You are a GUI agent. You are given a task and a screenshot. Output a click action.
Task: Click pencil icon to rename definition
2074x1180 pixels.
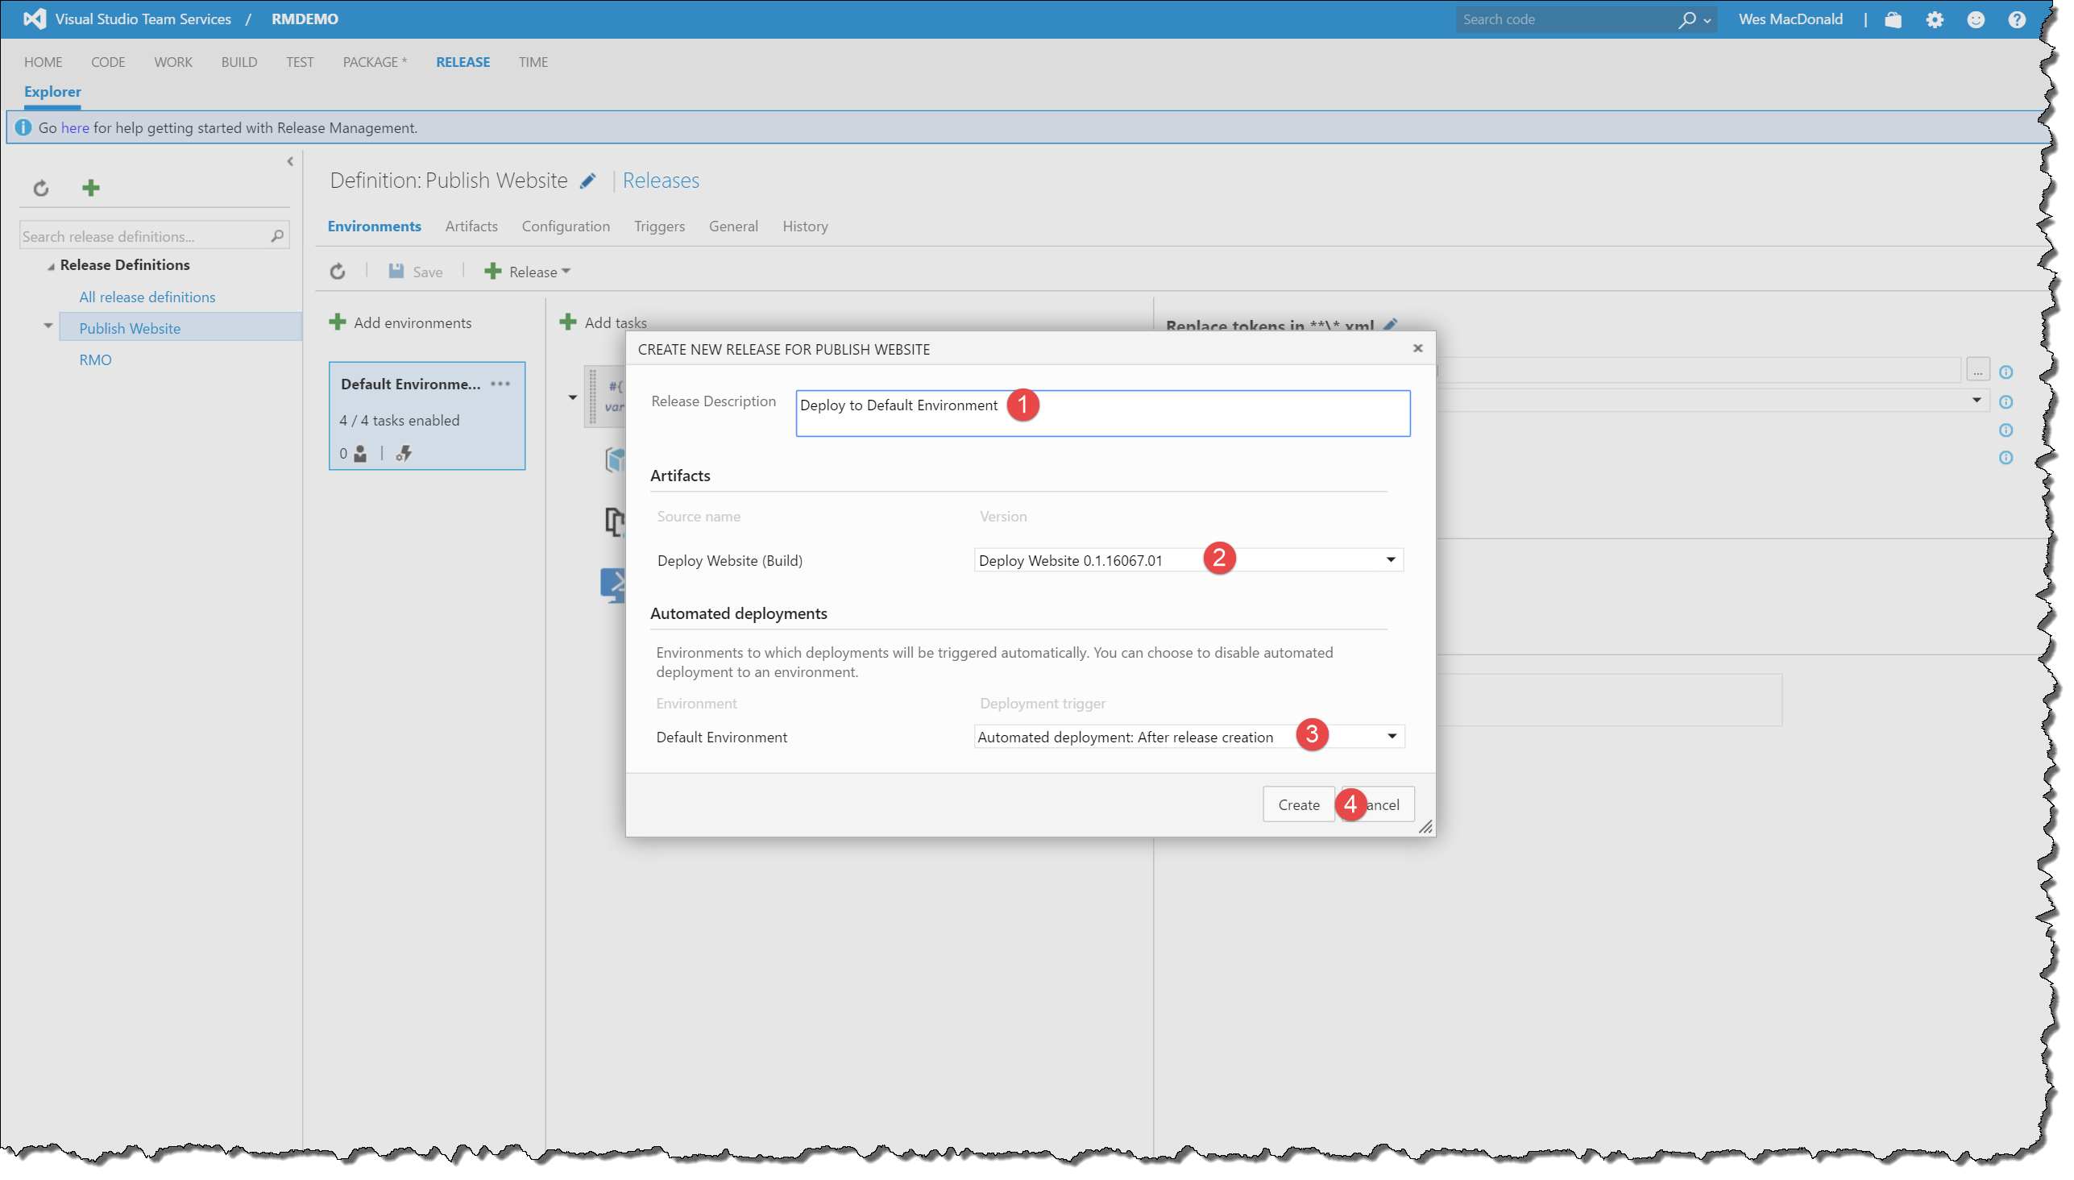coord(588,181)
